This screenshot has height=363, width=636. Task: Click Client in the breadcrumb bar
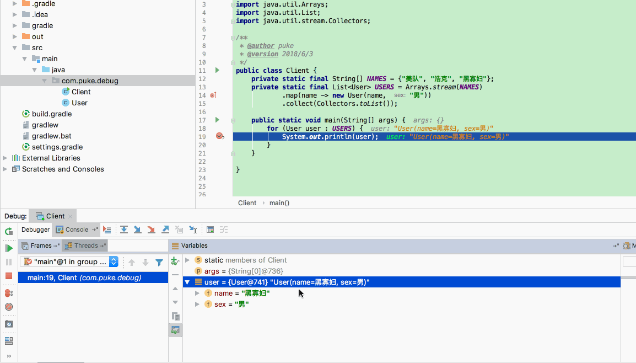coord(247,202)
